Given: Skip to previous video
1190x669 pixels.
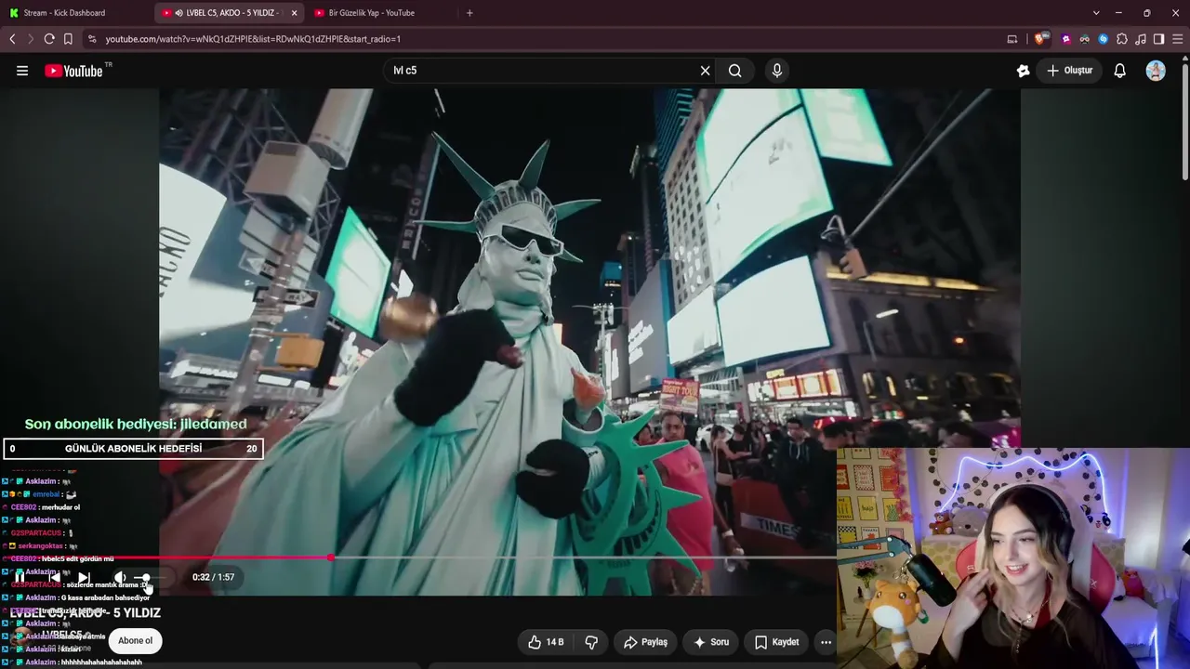Looking at the screenshot, I should pyautogui.click(x=54, y=577).
